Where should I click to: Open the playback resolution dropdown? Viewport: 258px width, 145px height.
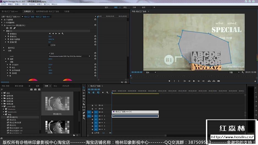pos(234,72)
